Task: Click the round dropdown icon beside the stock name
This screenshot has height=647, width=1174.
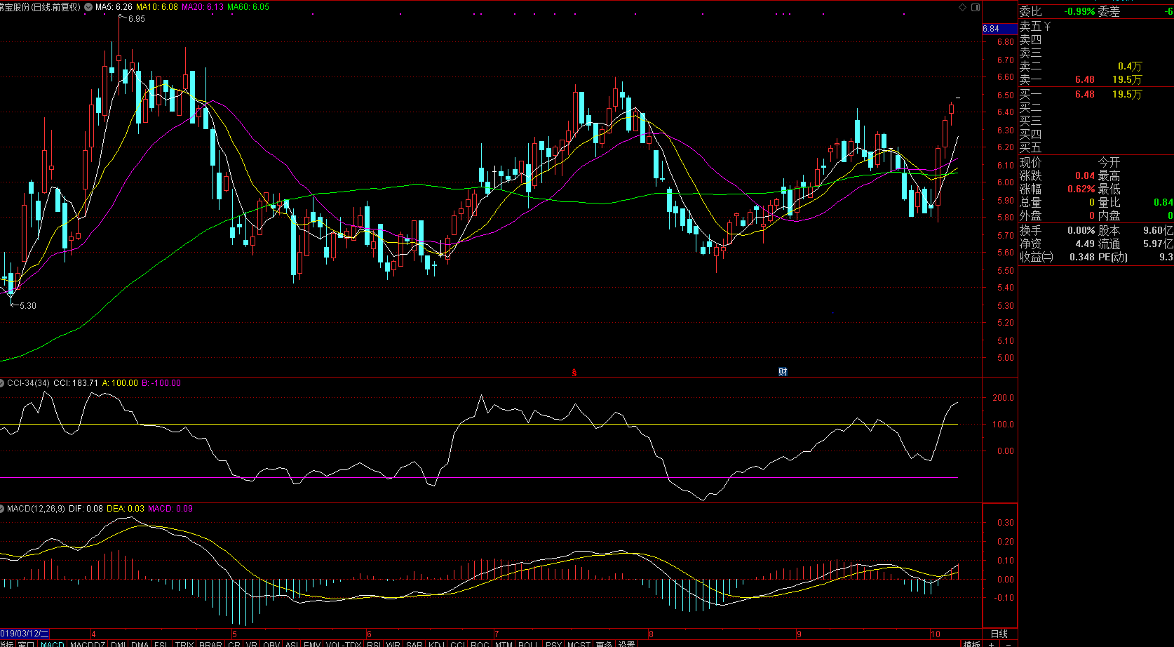Action: click(x=88, y=7)
